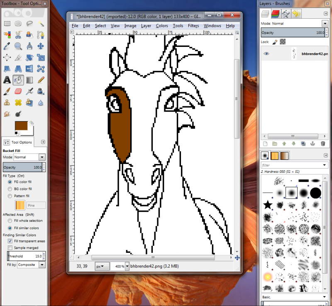
Task: Uncheck Fill transparent areas
Action: click(x=10, y=241)
